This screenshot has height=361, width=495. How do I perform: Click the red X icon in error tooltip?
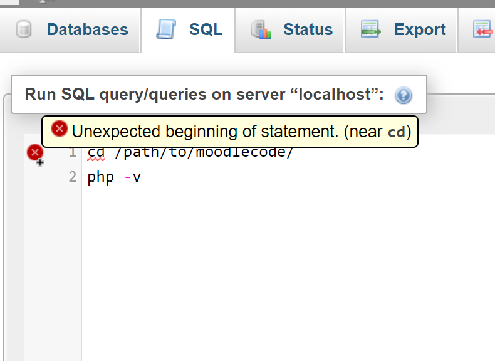60,129
